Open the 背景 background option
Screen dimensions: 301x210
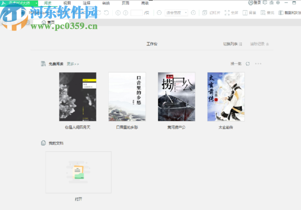(250, 12)
